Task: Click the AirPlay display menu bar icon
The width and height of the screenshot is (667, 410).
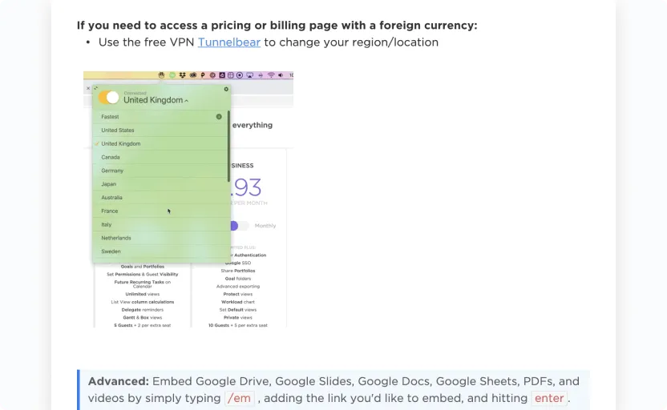Action: point(249,75)
